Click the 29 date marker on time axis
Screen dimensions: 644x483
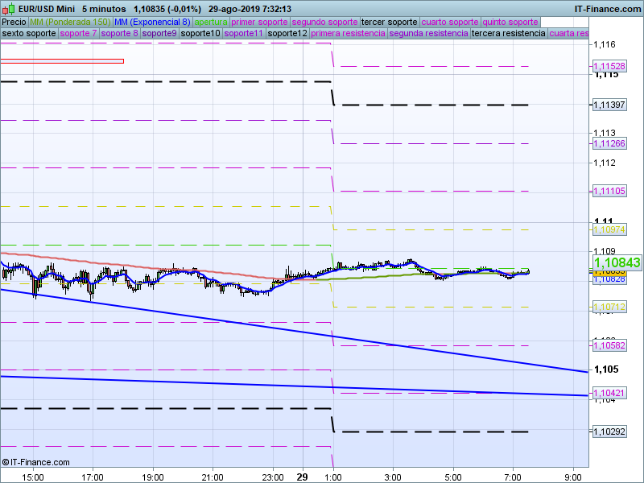click(302, 477)
